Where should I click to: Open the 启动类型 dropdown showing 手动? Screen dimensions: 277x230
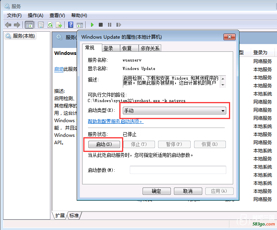tap(174, 111)
